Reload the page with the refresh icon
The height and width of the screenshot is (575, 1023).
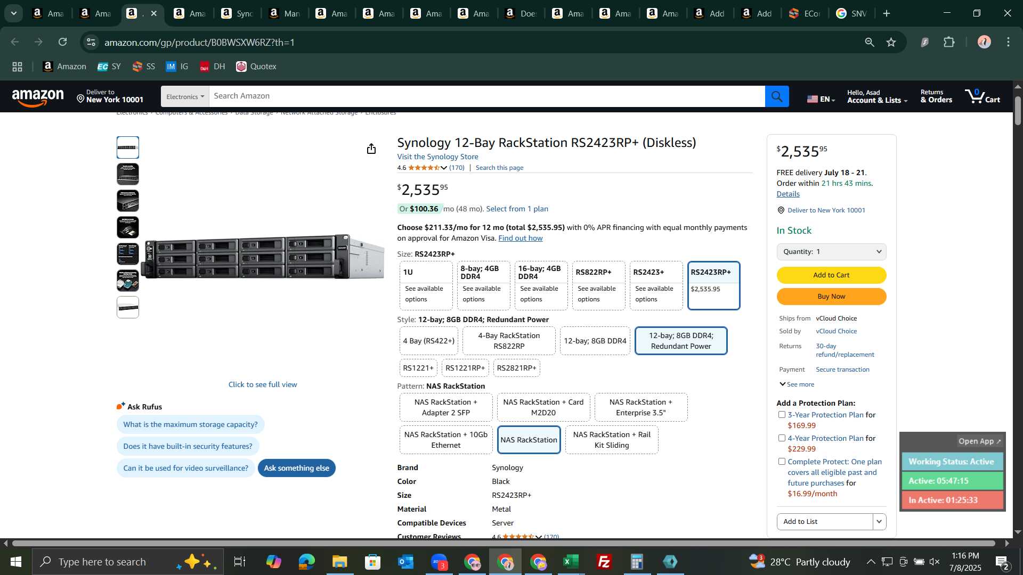tap(63, 42)
